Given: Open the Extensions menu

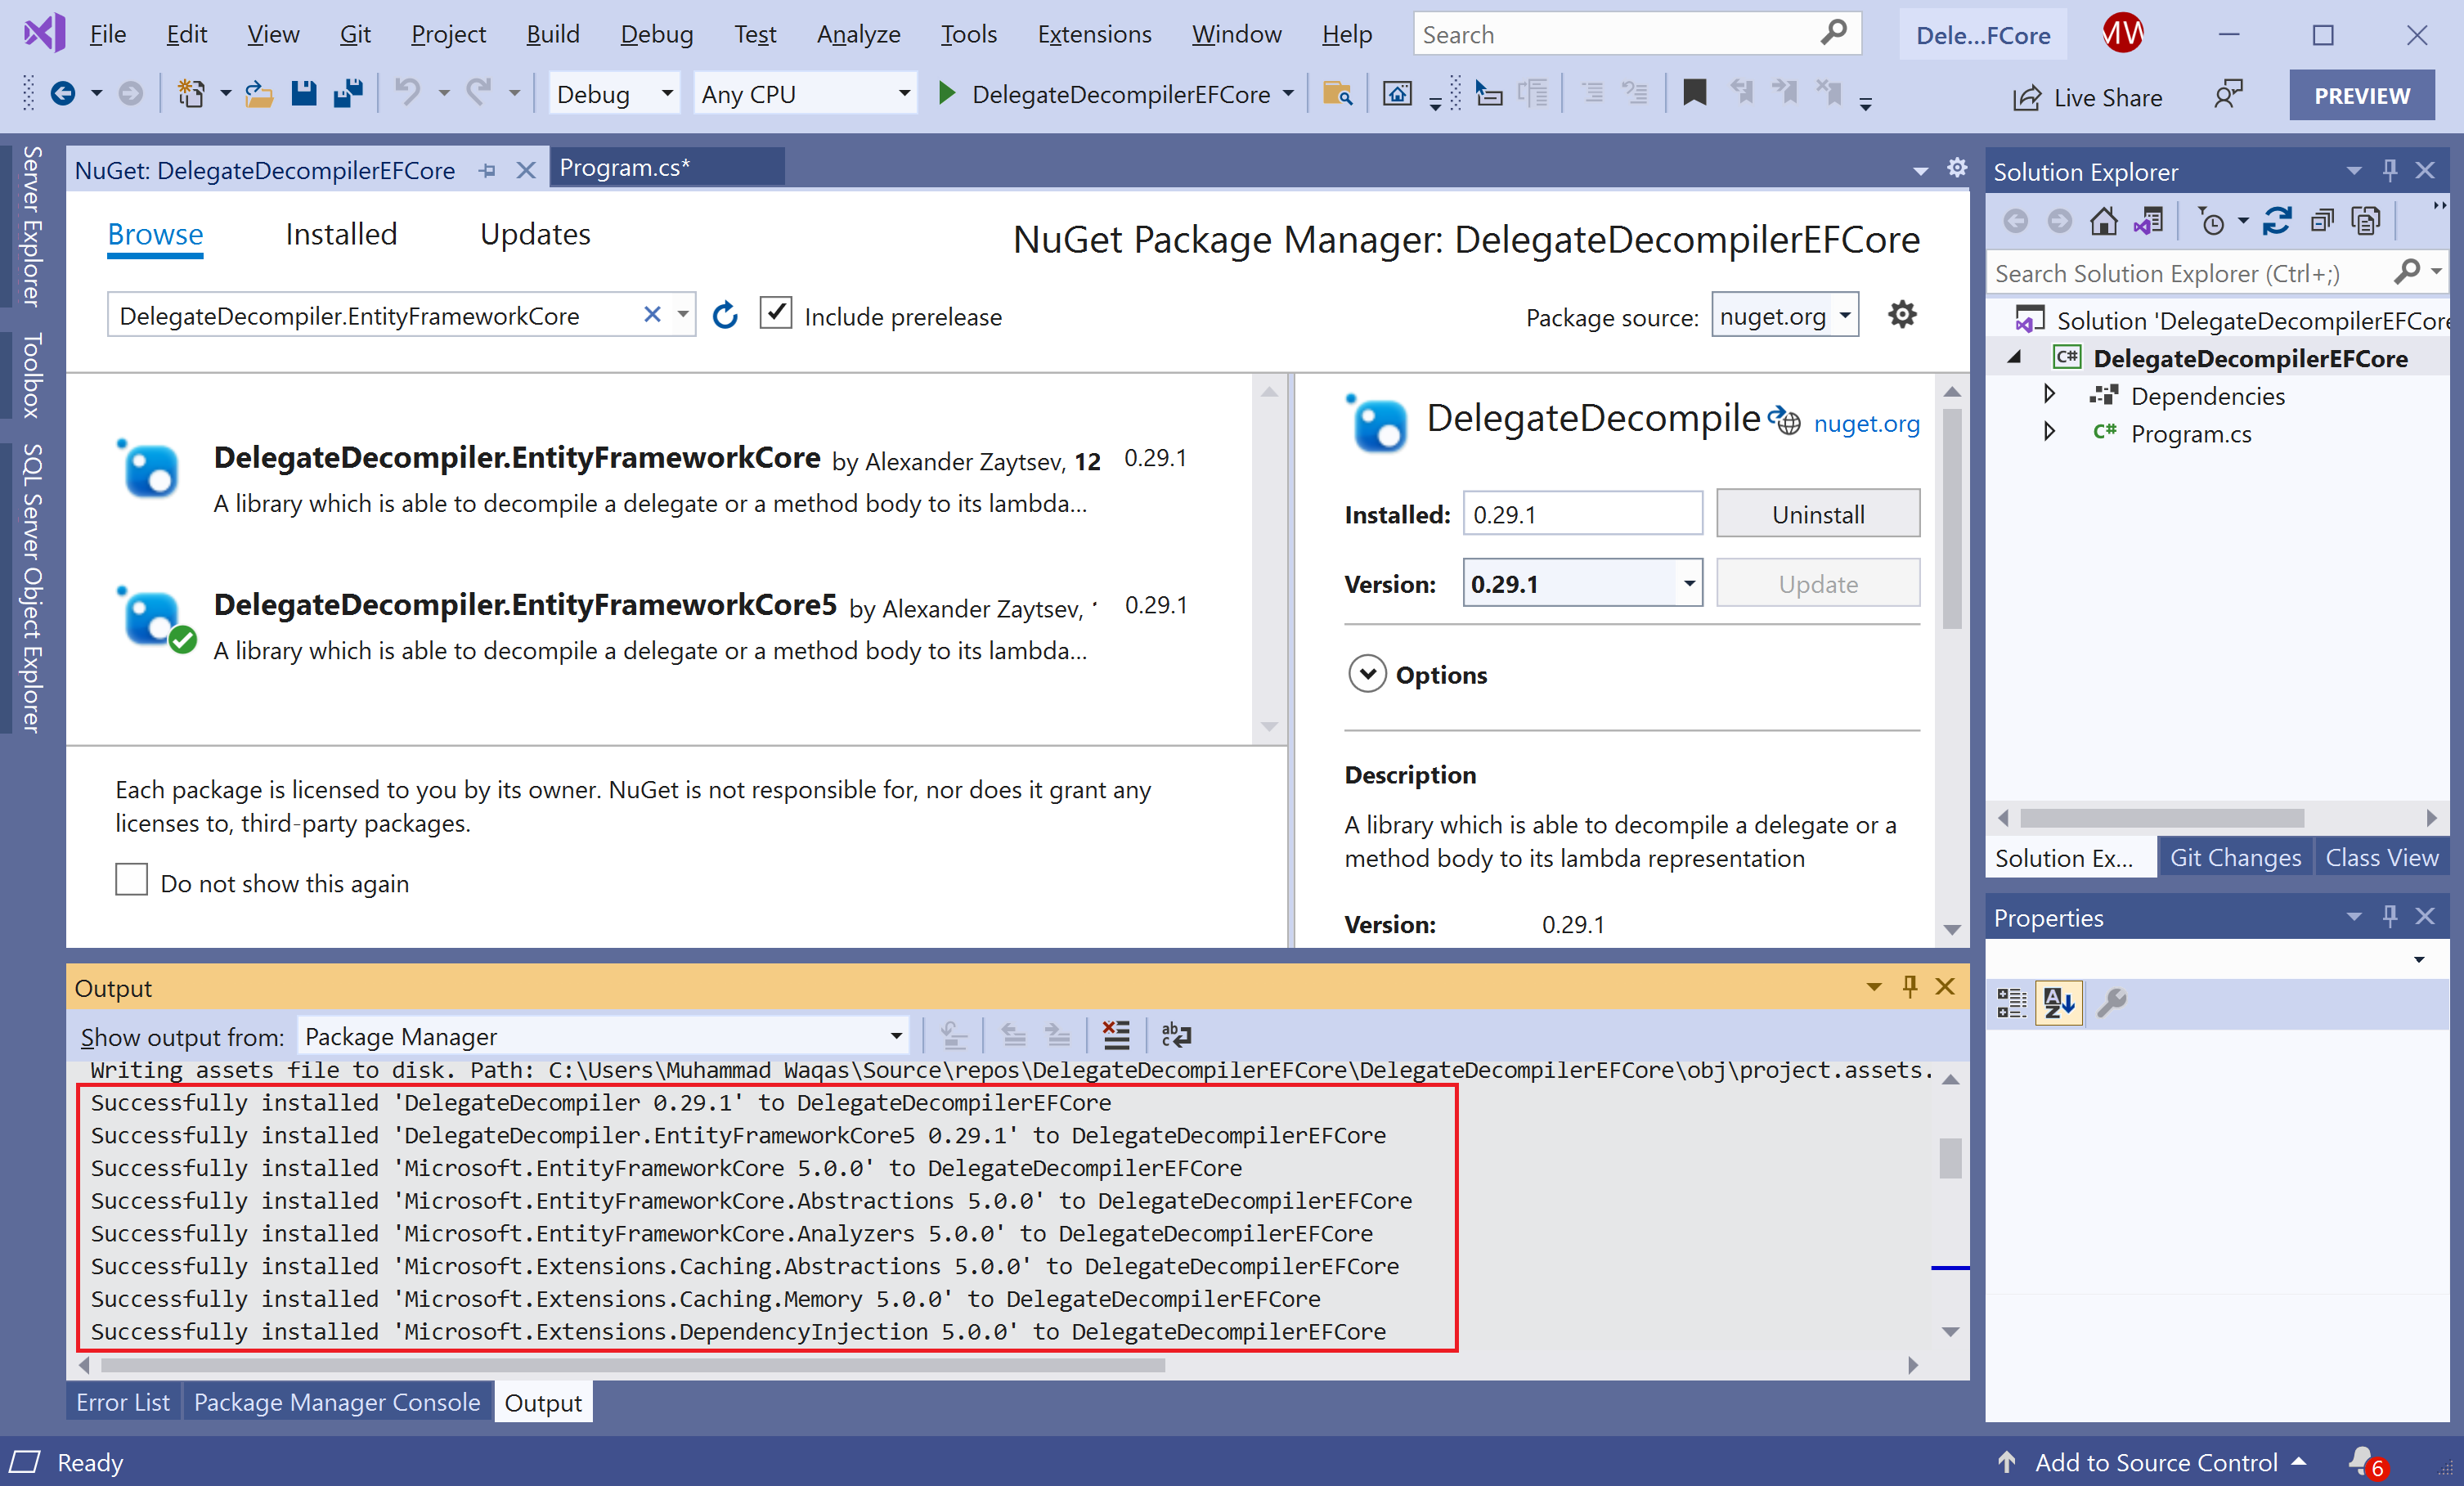Looking at the screenshot, I should (x=1094, y=34).
